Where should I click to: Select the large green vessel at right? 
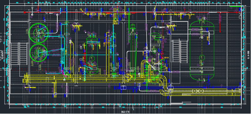(x=202, y=50)
